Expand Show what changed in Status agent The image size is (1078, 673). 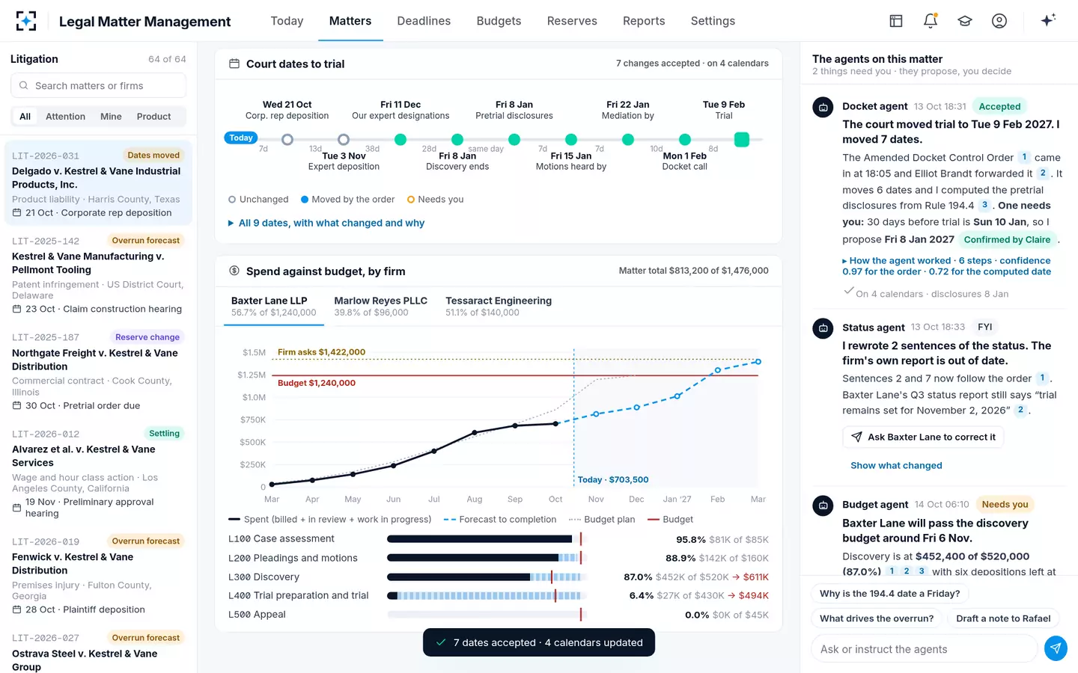896,465
